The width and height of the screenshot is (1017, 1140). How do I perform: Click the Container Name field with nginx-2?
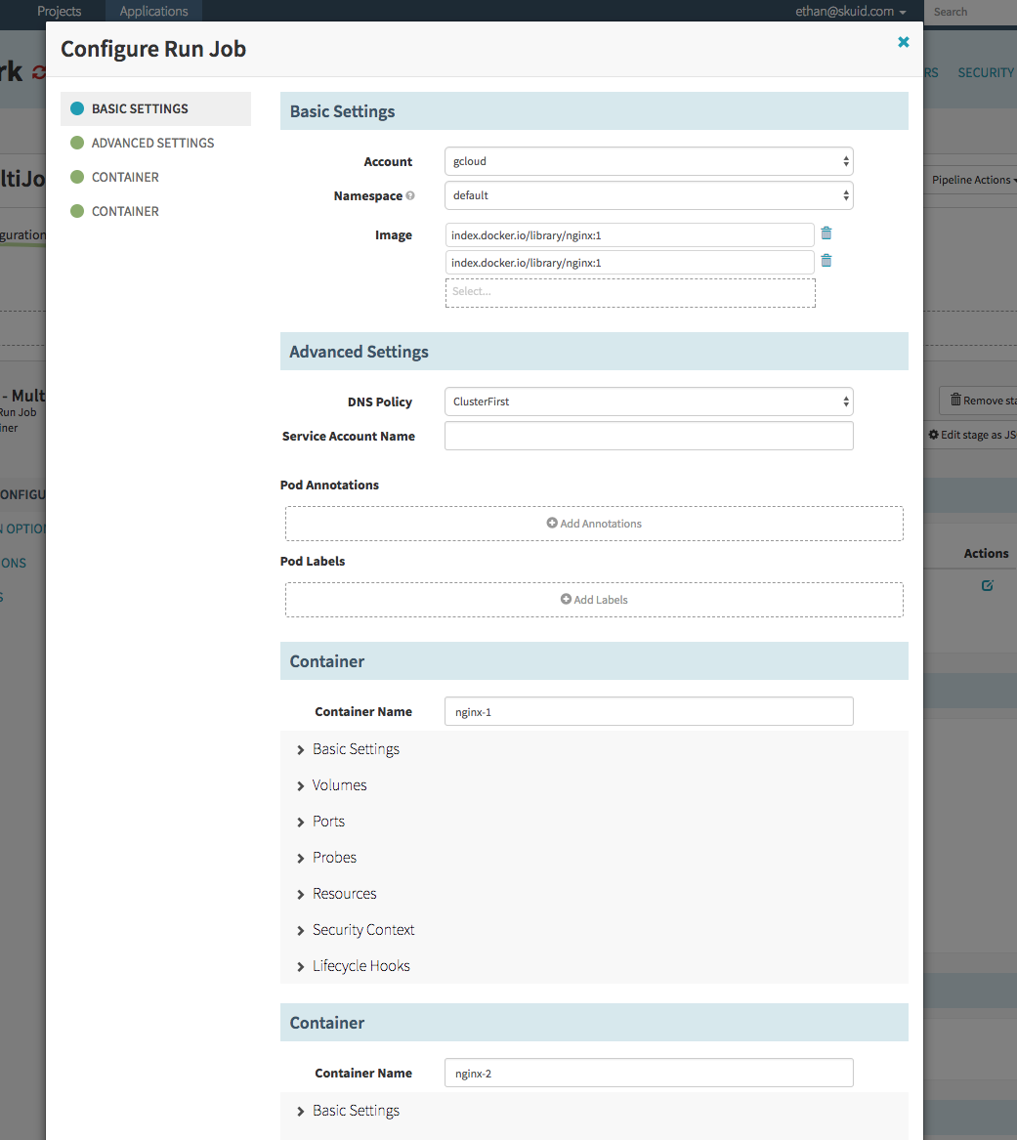point(649,1074)
